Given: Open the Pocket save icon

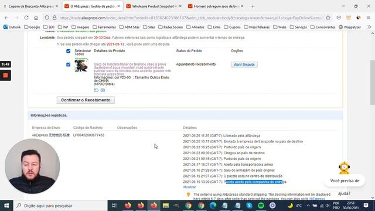Looking at the screenshot, I should coord(339,18).
